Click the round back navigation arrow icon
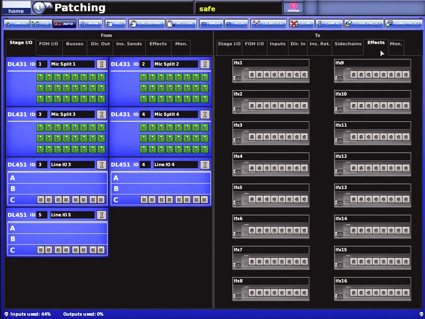The height and width of the screenshot is (319, 425). [x=39, y=8]
